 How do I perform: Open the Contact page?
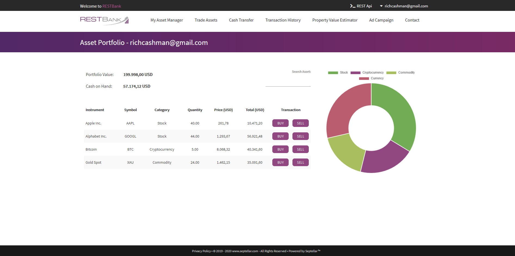click(412, 20)
